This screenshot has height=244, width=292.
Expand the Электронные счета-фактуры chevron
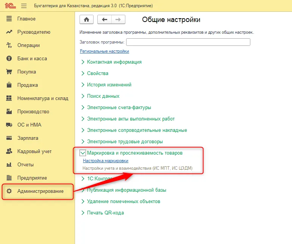click(x=83, y=108)
